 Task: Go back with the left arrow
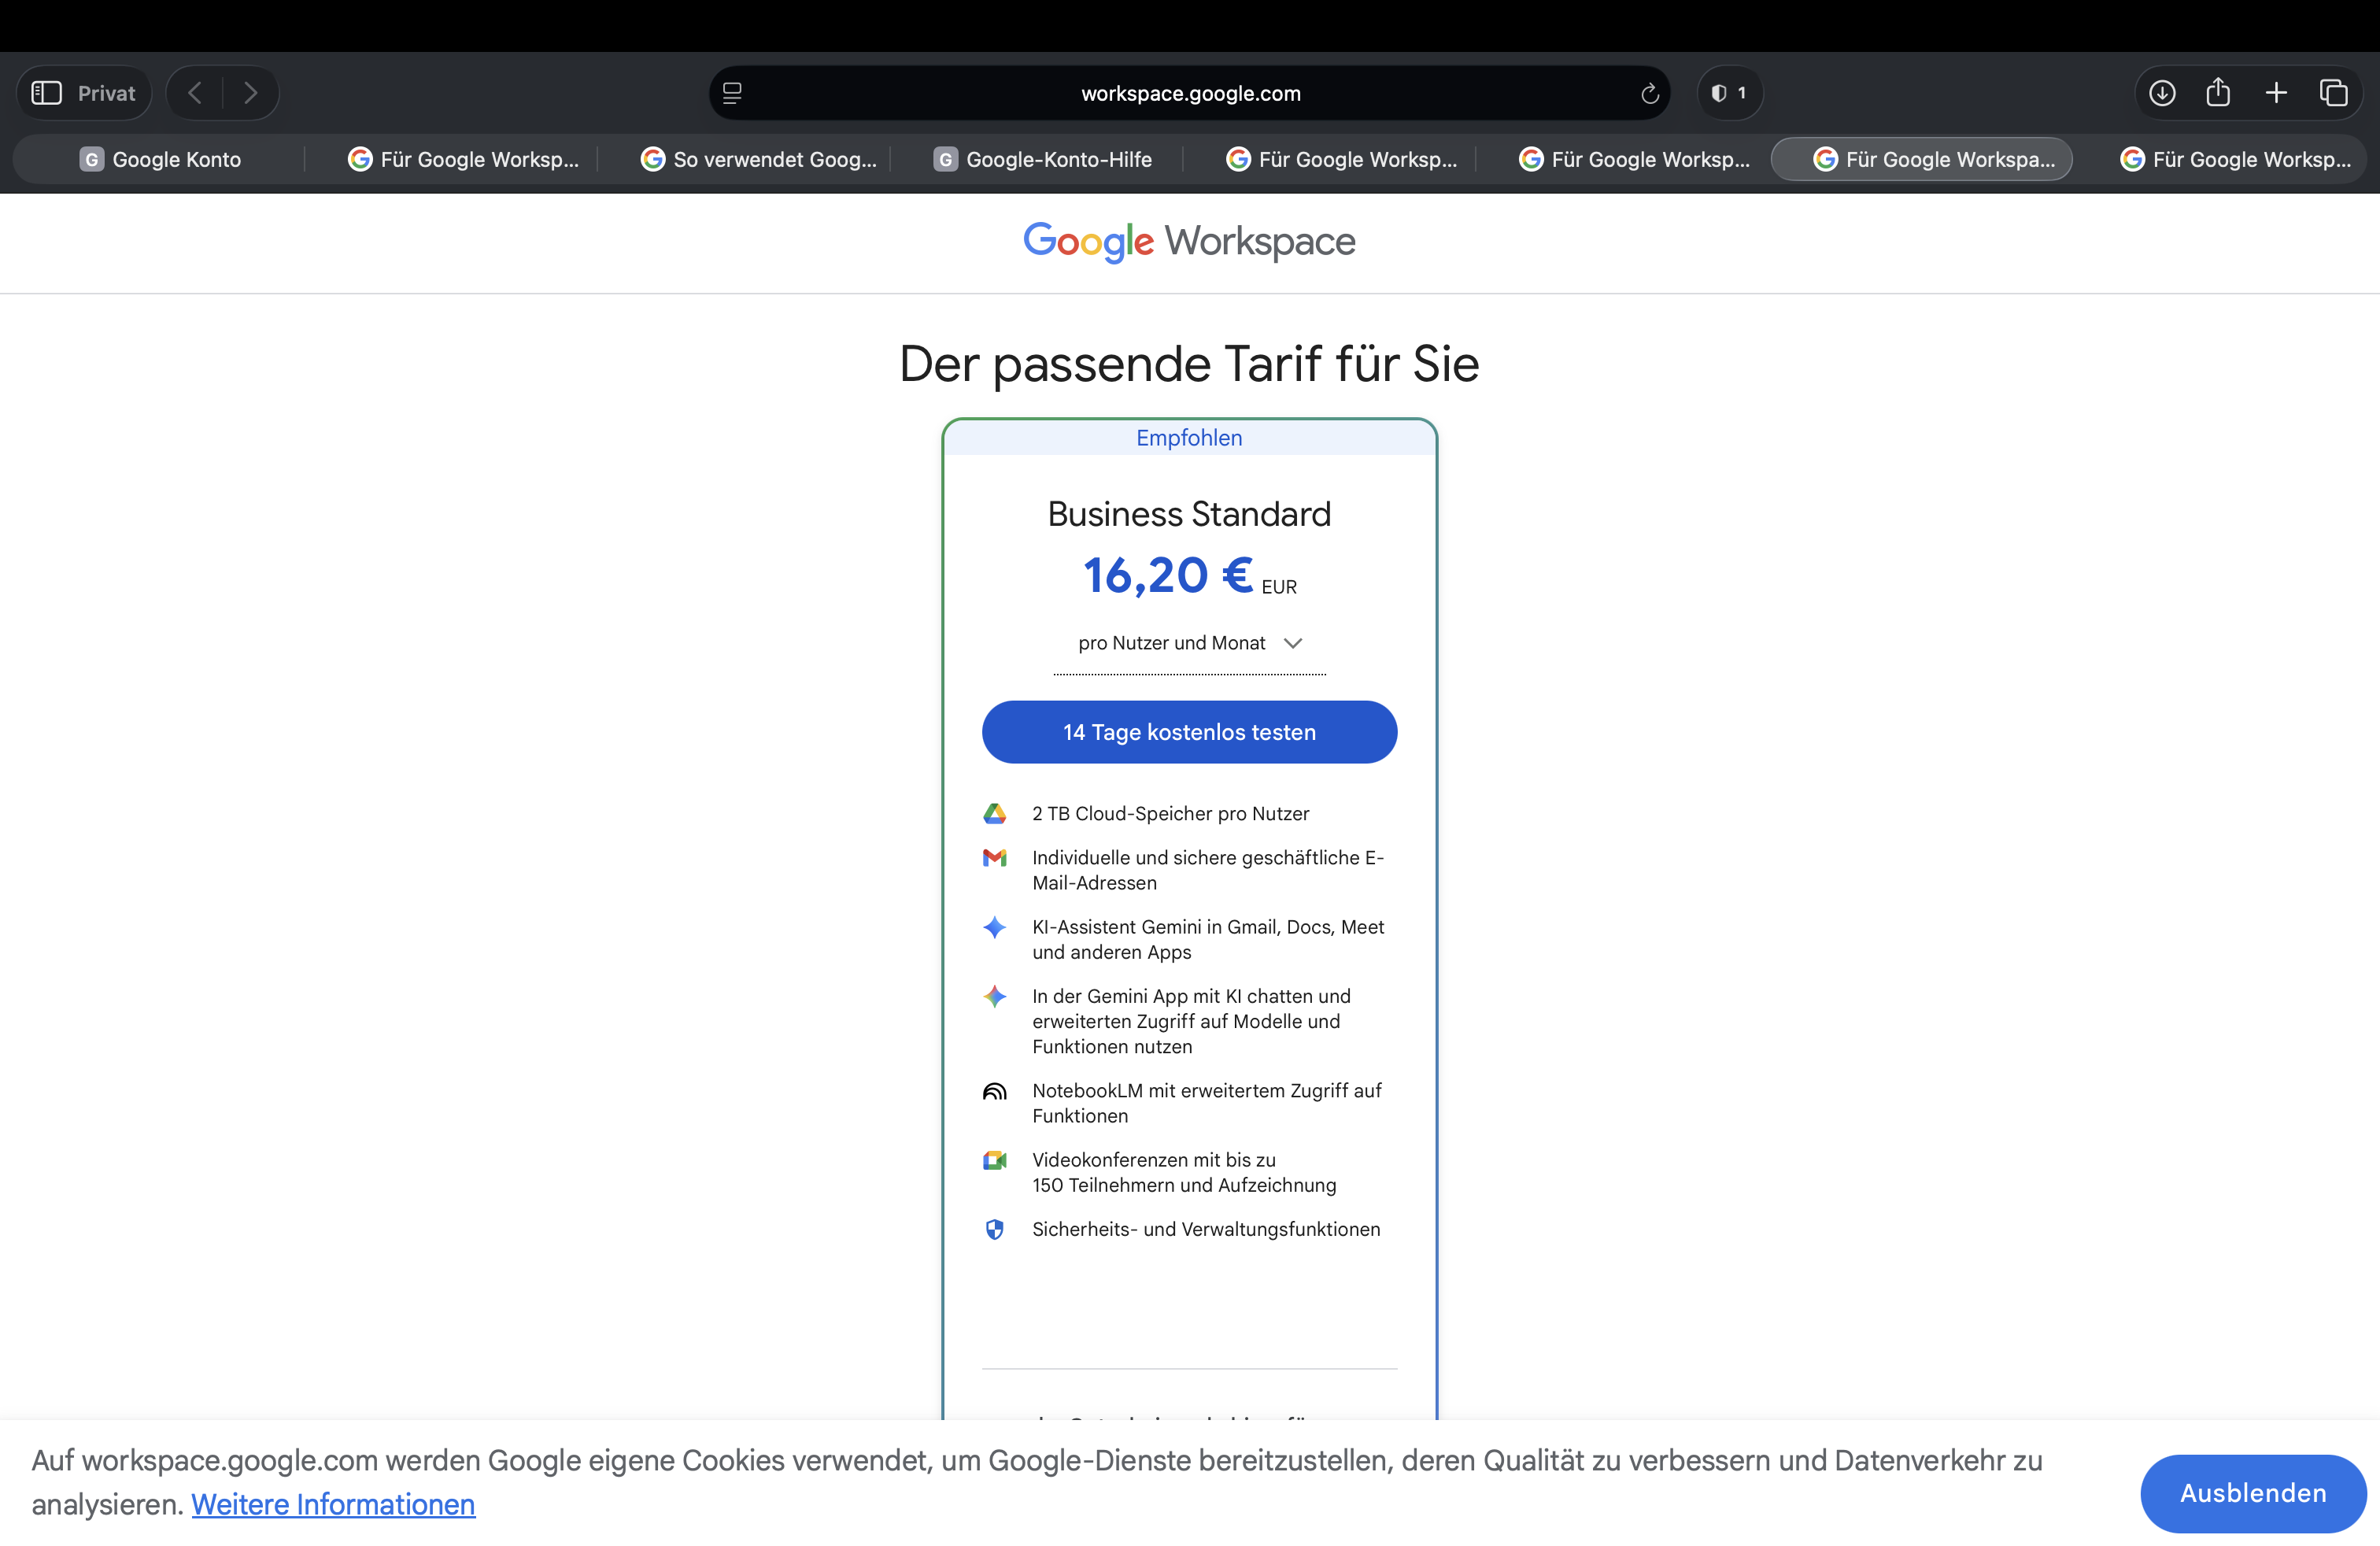tap(195, 93)
